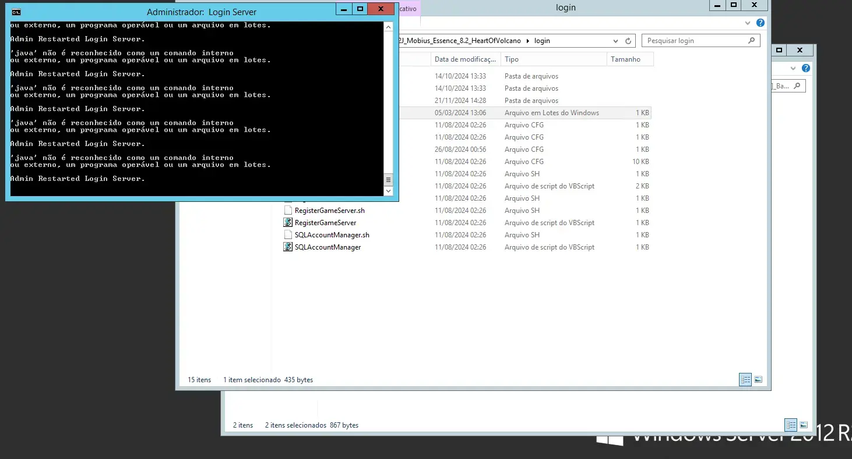The width and height of the screenshot is (852, 459).
Task: Switch login window to details view
Action: (x=745, y=379)
